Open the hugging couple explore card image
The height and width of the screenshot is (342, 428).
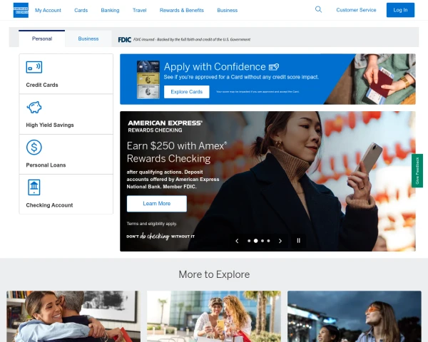point(73,316)
